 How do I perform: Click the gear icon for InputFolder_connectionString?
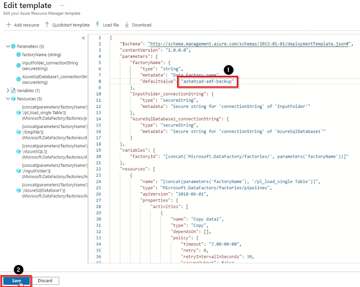pos(19,66)
